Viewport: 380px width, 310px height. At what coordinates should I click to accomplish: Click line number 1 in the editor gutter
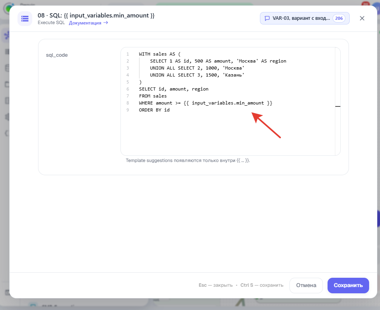pyautogui.click(x=128, y=54)
